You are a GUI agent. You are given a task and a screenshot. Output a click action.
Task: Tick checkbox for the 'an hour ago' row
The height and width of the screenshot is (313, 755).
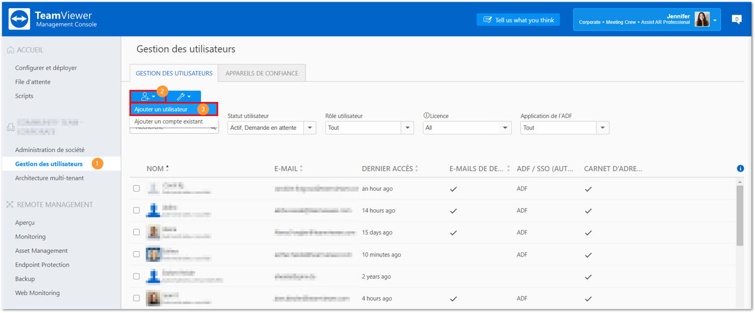136,189
